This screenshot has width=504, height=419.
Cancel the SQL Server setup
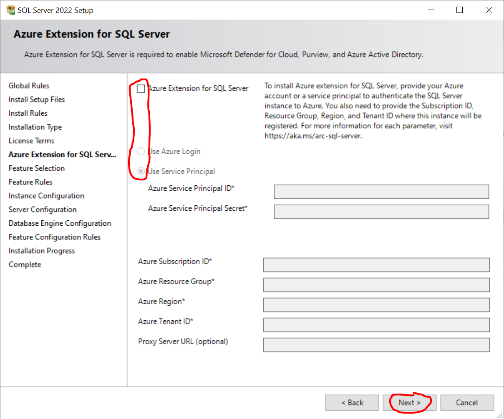(467, 403)
